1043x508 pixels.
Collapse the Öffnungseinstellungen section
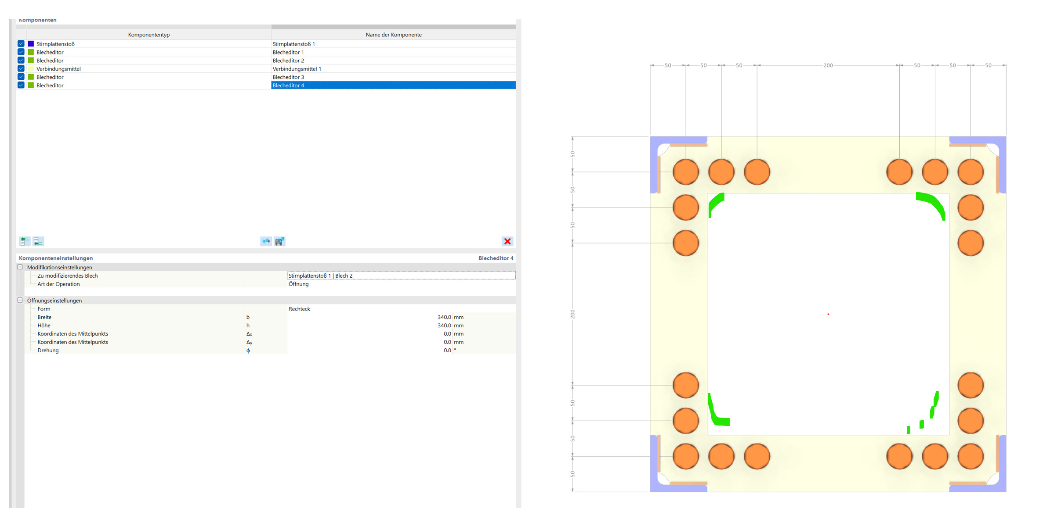pyautogui.click(x=20, y=301)
